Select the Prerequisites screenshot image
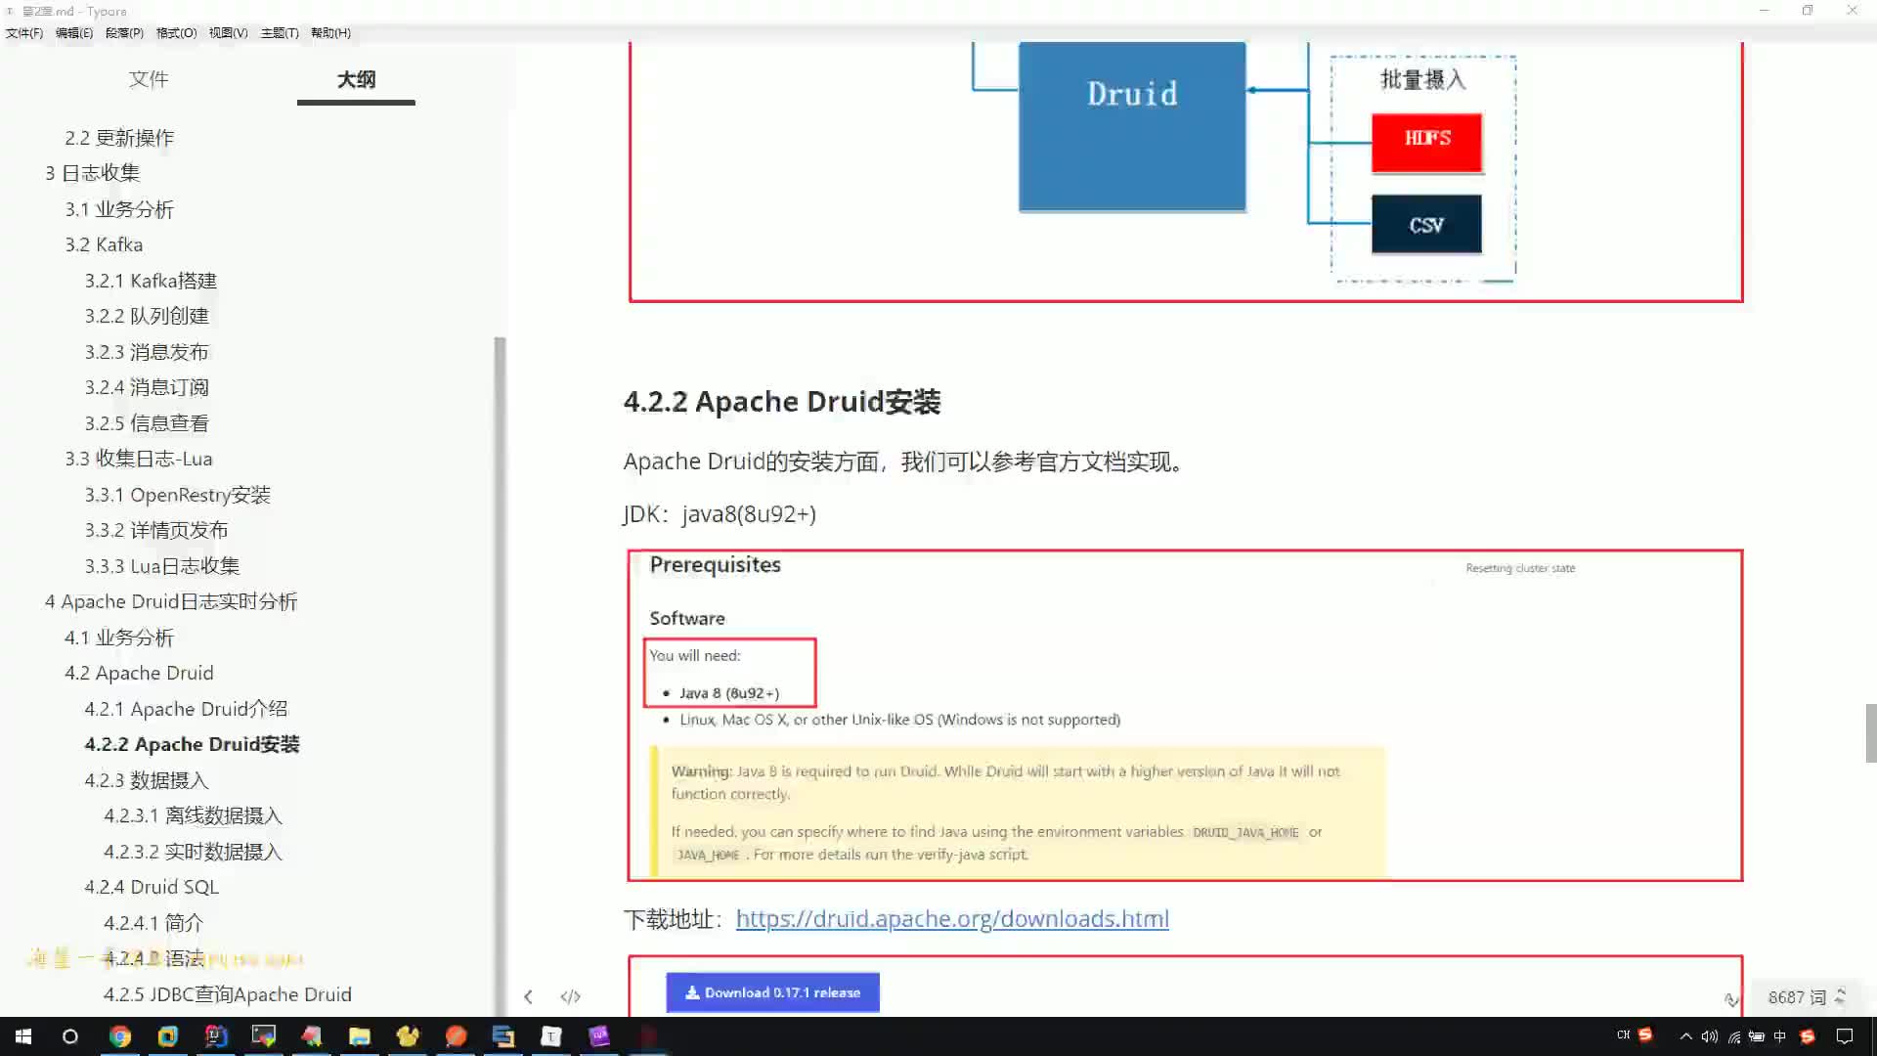 (1185, 716)
